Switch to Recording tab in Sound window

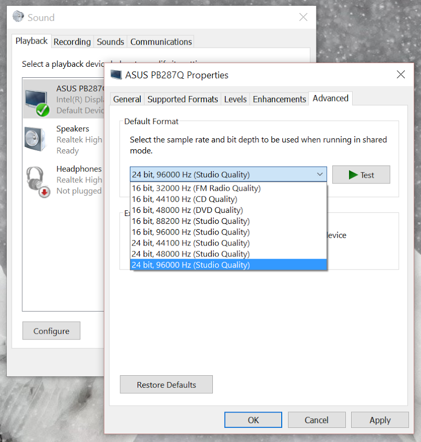[x=72, y=42]
